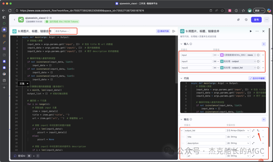Collapse the 输出 section
The height and width of the screenshot is (162, 273).
coord(181,119)
